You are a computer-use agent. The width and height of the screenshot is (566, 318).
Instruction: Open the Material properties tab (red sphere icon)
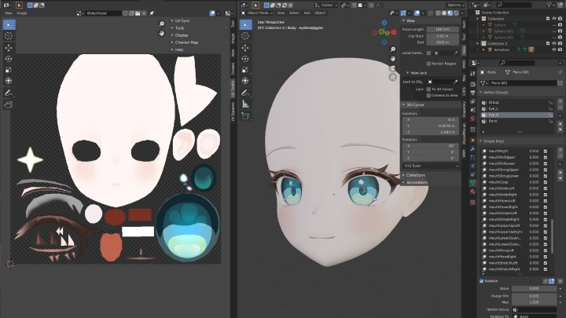472,192
